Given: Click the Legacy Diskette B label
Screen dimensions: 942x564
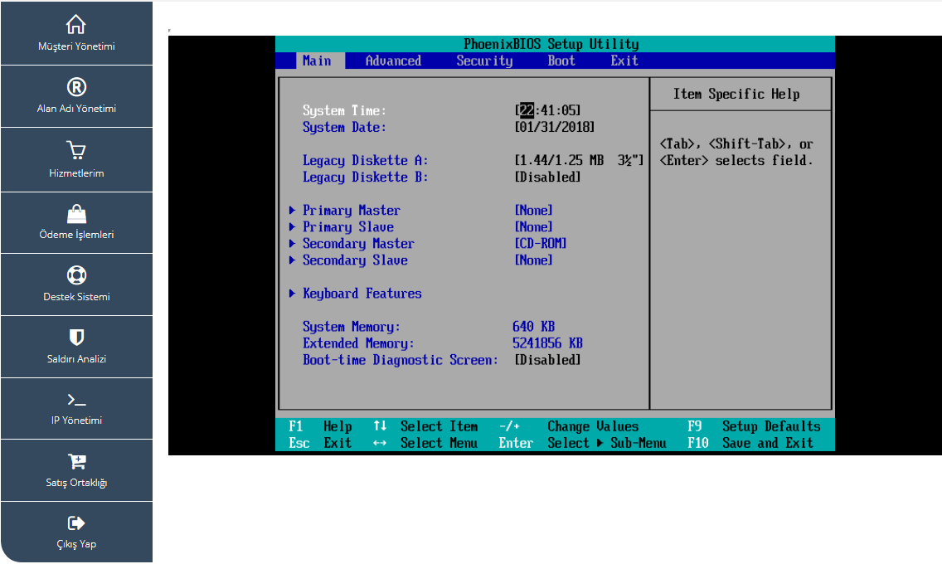Looking at the screenshot, I should pyautogui.click(x=365, y=177).
